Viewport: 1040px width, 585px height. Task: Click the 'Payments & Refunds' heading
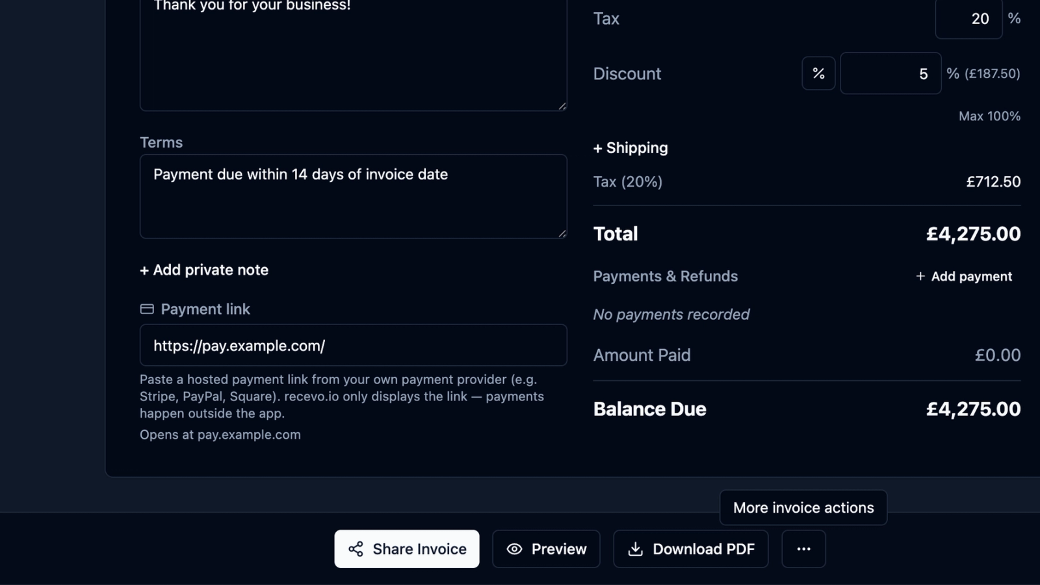coord(665,276)
